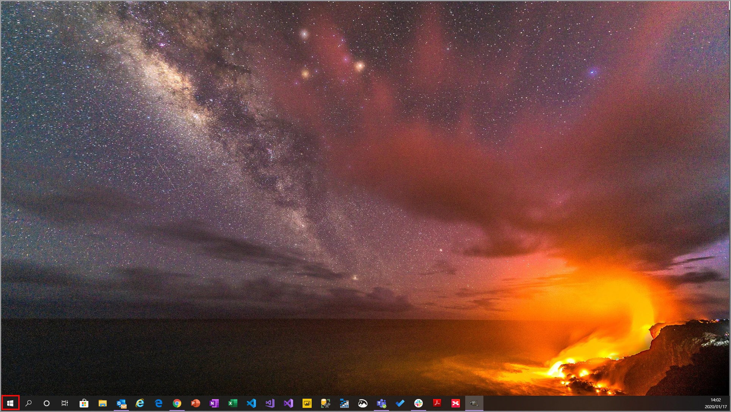The width and height of the screenshot is (731, 412).
Task: Open Microsoft Store from taskbar
Action: tap(84, 403)
